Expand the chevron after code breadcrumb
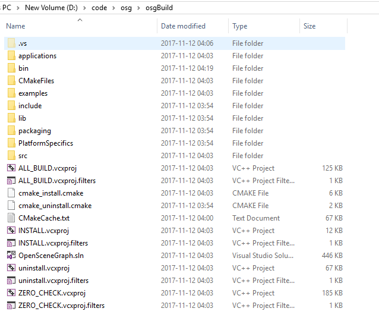Screen dimensions: 379x324 (113, 8)
